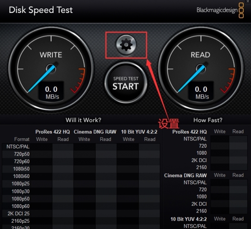Viewport: 251px width, 229px height.
Task: Click Write under ProRes 422 HQ in Will it Work
Action: click(42, 139)
